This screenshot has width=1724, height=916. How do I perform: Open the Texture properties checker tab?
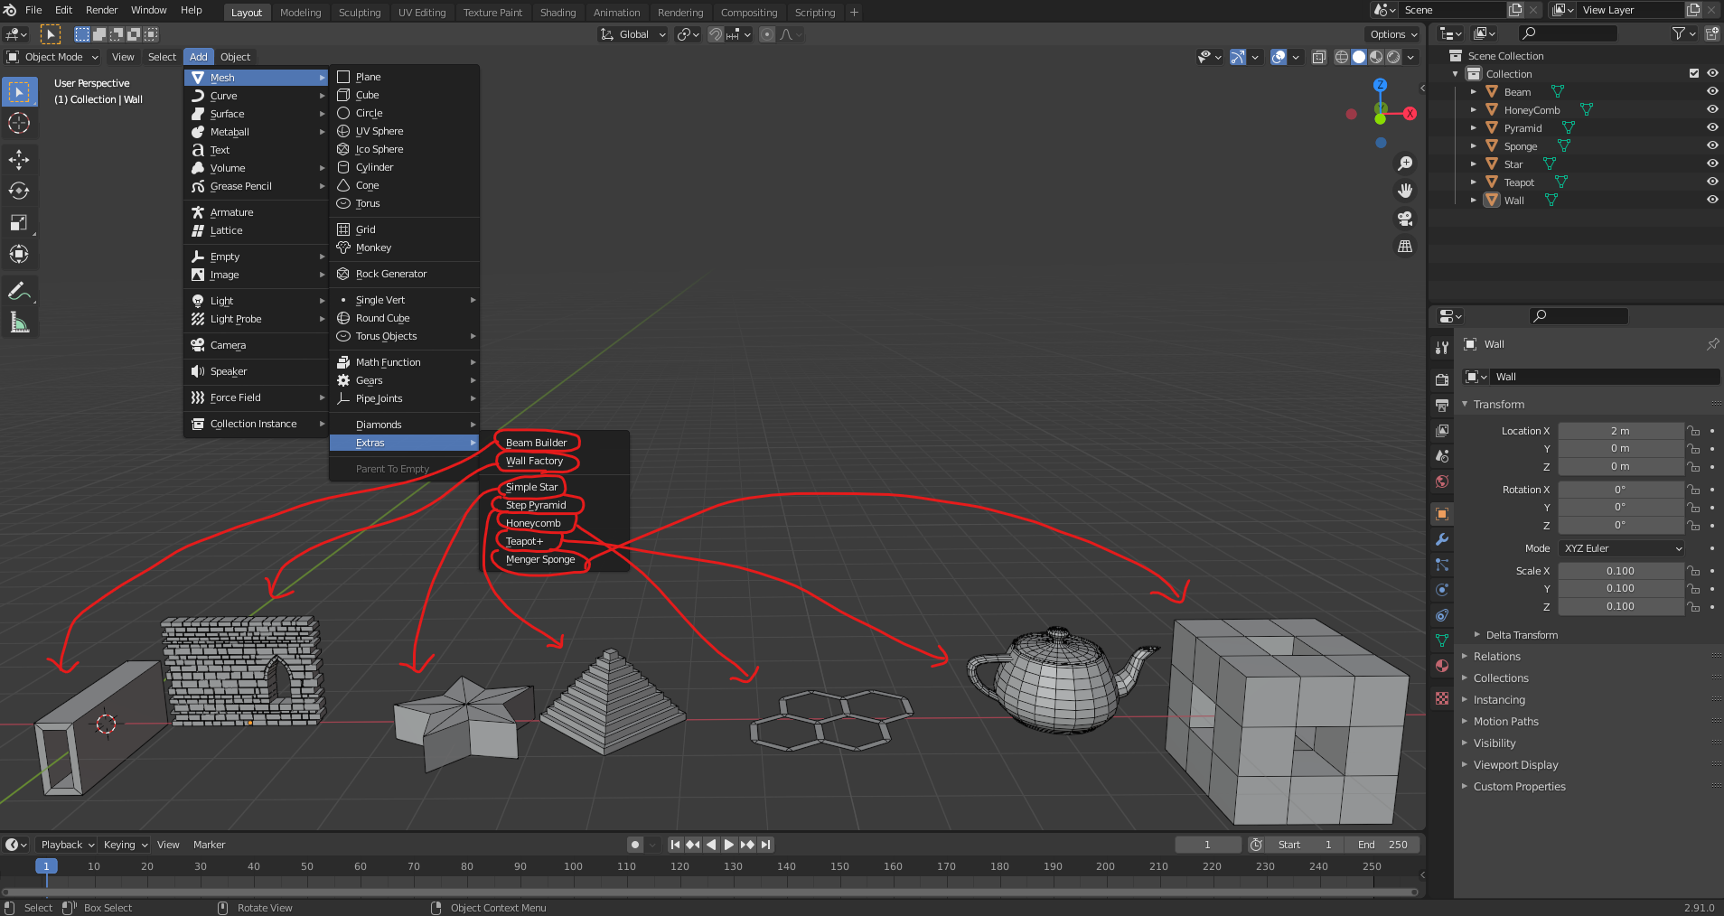[x=1442, y=698]
